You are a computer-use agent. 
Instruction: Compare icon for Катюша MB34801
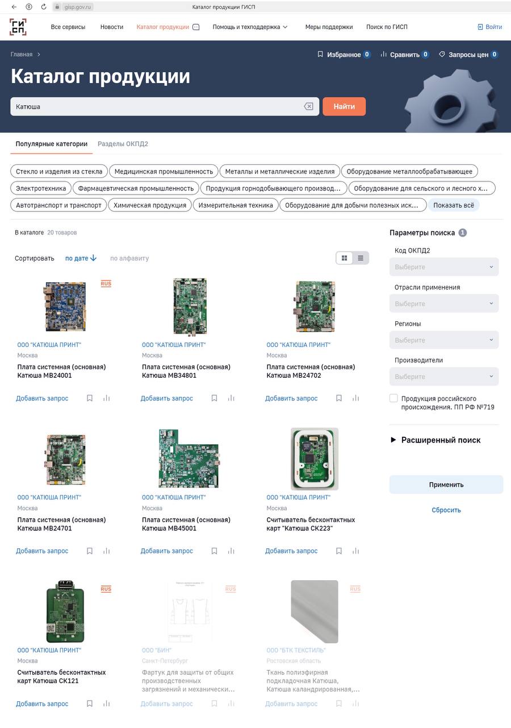click(x=231, y=398)
